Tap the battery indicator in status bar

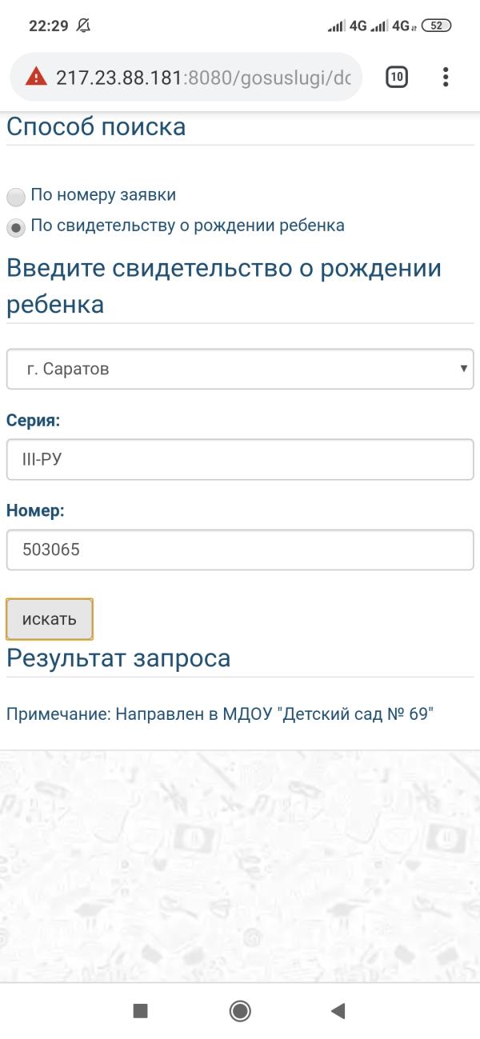click(436, 26)
